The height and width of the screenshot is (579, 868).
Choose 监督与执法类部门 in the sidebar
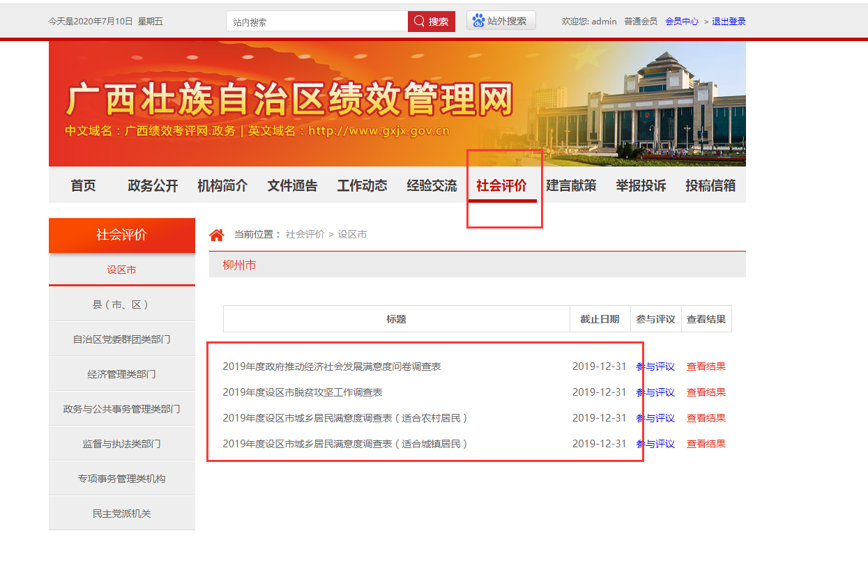tap(122, 444)
